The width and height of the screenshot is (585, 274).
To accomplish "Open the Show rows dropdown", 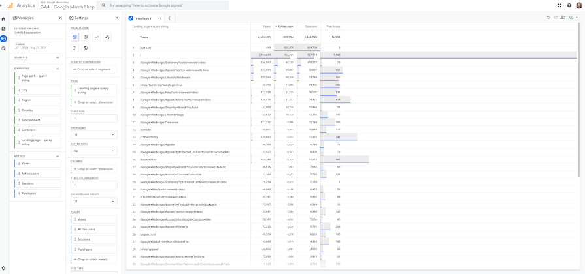I will [93, 135].
